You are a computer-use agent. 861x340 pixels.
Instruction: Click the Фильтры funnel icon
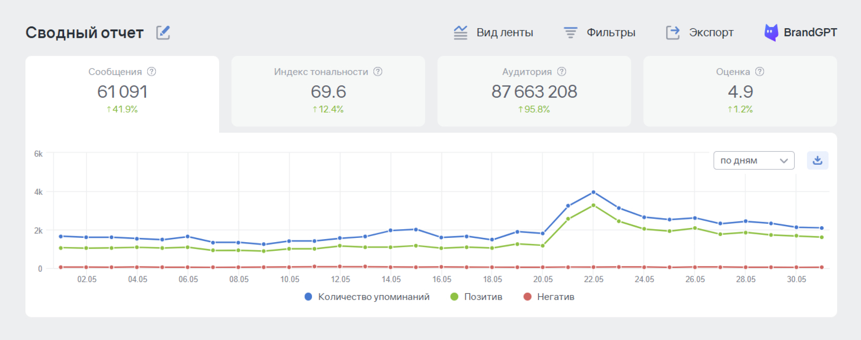click(571, 32)
